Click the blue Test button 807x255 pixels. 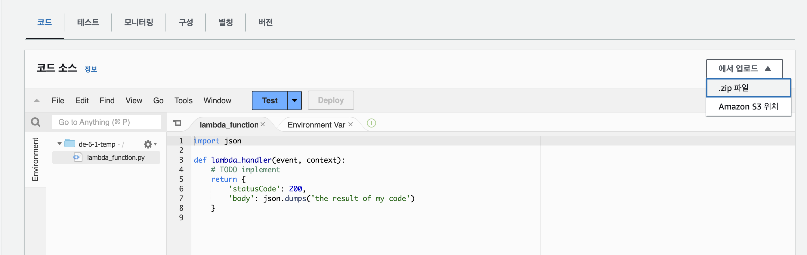270,100
